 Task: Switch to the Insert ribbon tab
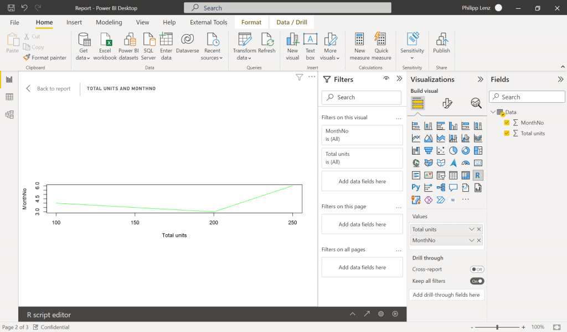click(x=74, y=23)
